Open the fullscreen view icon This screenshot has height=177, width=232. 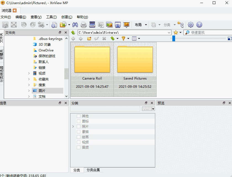pos(13,24)
